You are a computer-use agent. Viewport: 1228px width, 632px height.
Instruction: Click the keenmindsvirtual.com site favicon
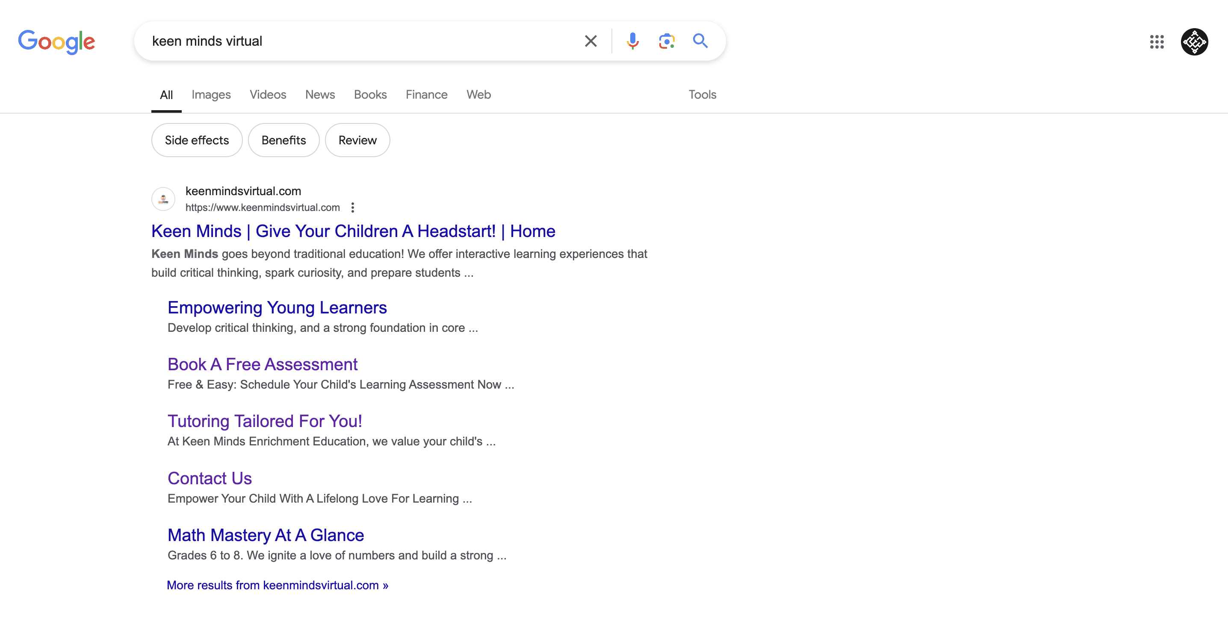163,199
